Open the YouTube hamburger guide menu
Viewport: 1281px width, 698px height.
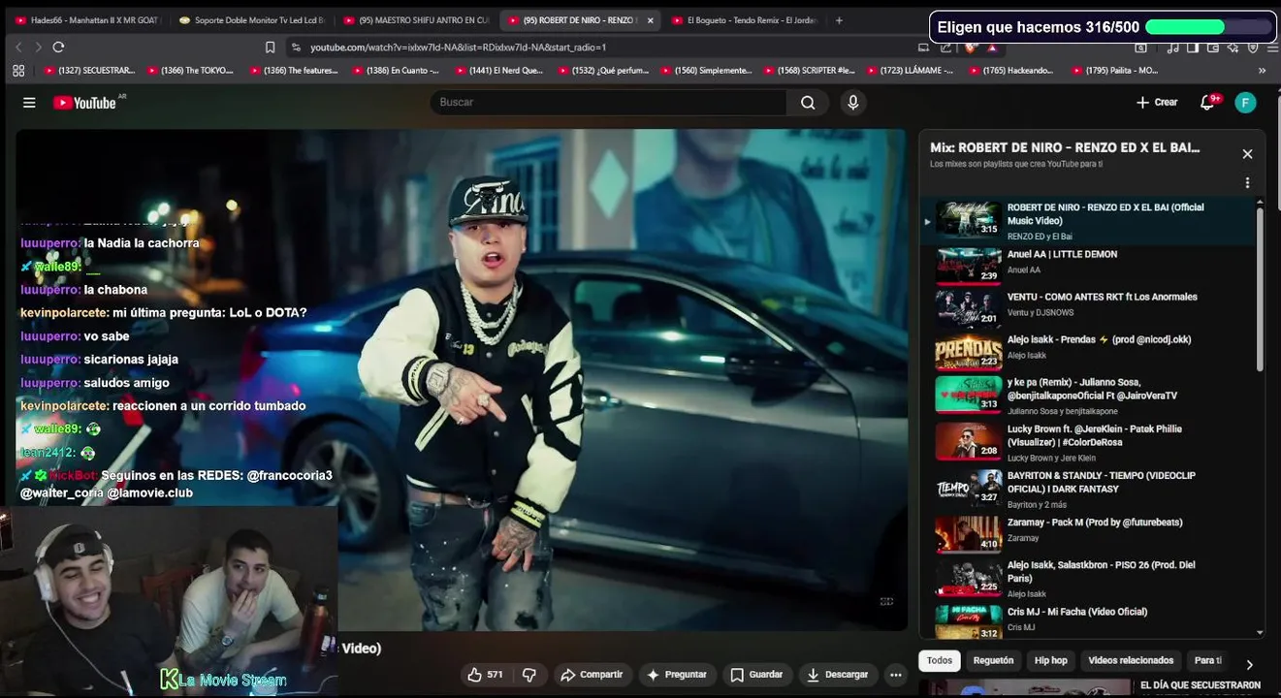pos(29,103)
